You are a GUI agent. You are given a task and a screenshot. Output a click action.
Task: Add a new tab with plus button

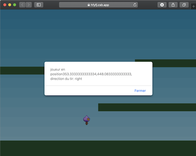coord(193,6)
